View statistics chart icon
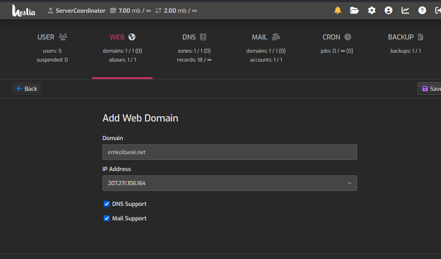 (405, 11)
